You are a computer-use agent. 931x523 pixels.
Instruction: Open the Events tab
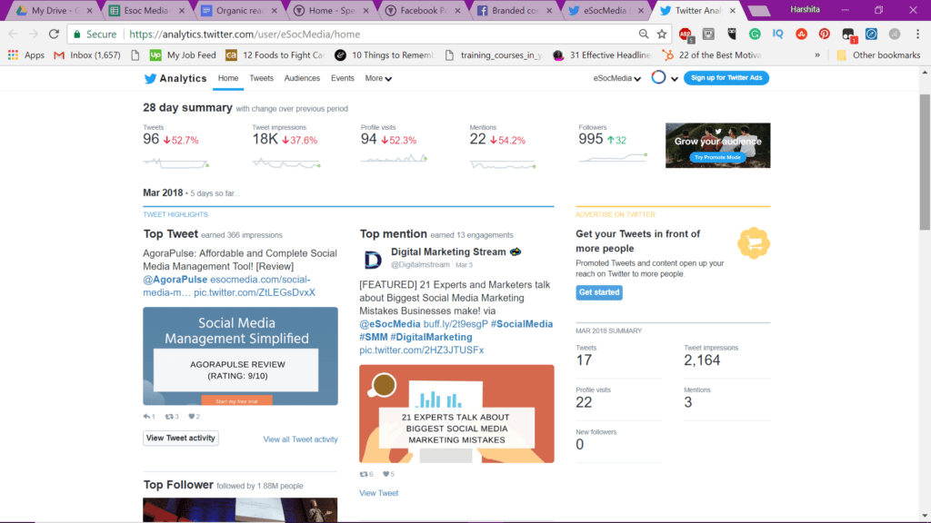tap(343, 78)
